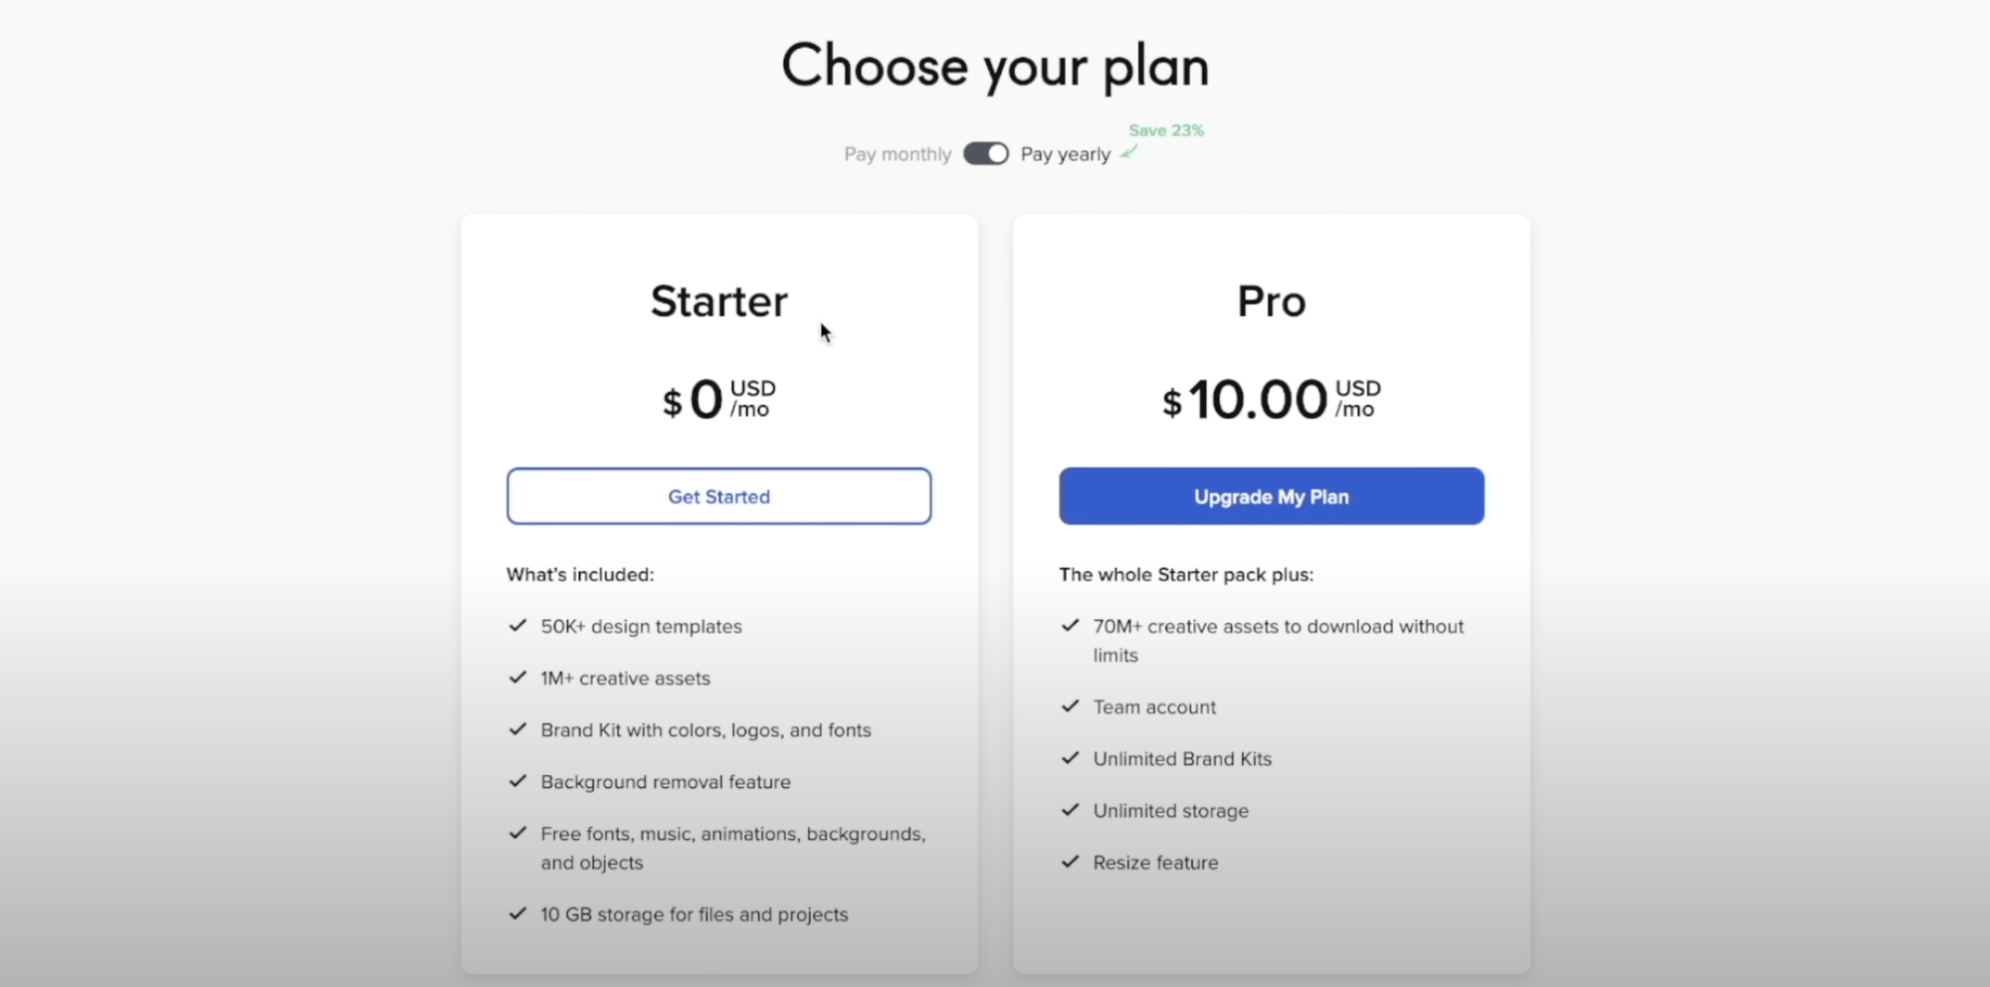Image resolution: width=1990 pixels, height=987 pixels.
Task: Select the Starter plan title
Action: 718,300
